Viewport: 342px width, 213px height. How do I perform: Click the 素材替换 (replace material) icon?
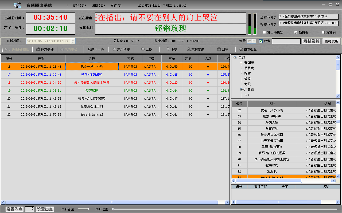click(x=189, y=49)
